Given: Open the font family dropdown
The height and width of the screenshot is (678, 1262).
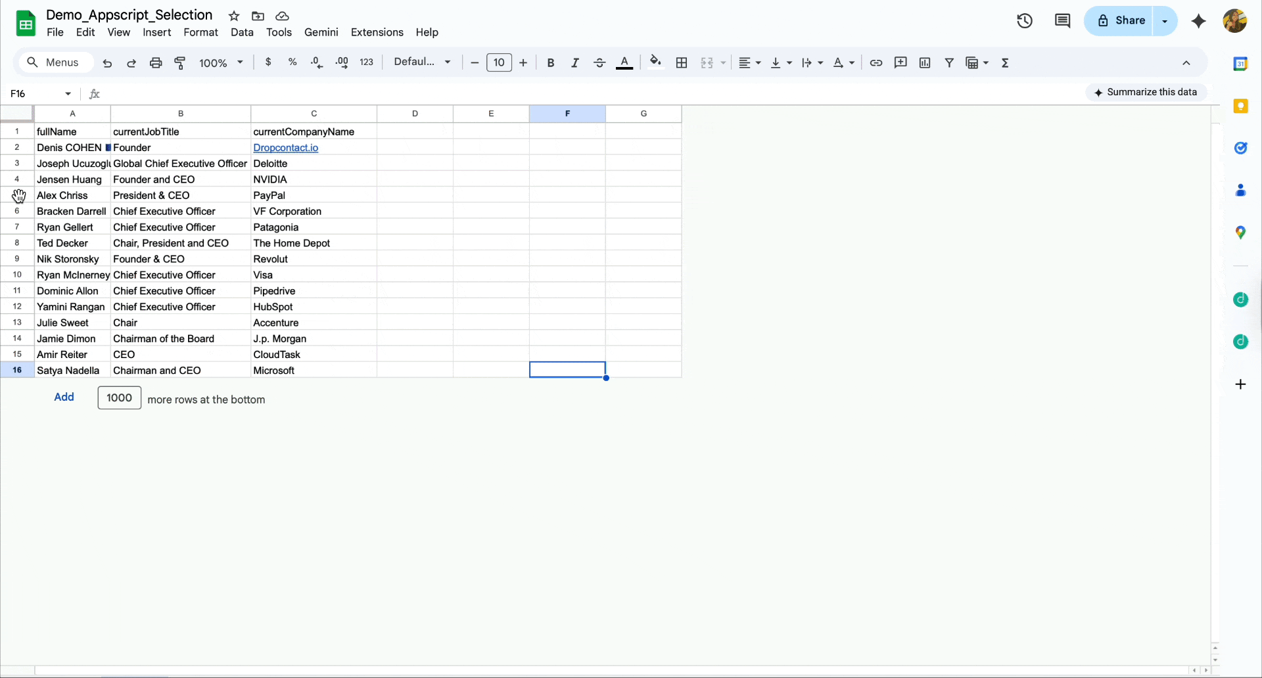Looking at the screenshot, I should click(x=423, y=62).
